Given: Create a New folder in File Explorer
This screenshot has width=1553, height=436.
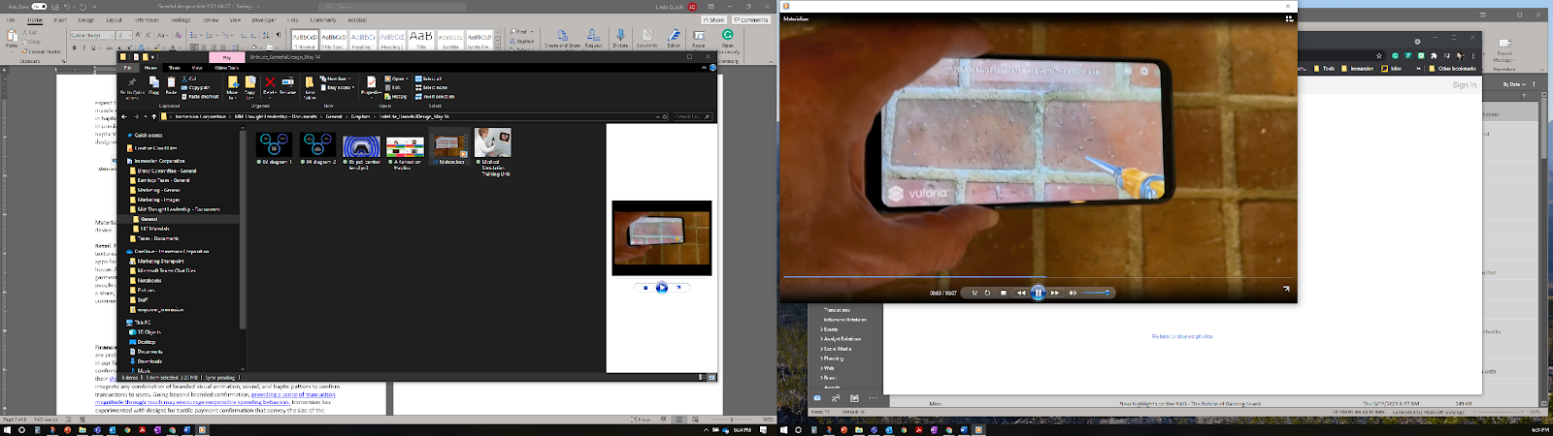Looking at the screenshot, I should pyautogui.click(x=310, y=85).
